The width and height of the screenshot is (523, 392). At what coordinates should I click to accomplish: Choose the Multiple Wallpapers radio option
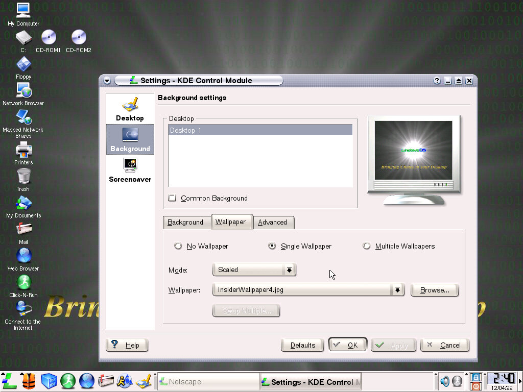click(x=366, y=246)
